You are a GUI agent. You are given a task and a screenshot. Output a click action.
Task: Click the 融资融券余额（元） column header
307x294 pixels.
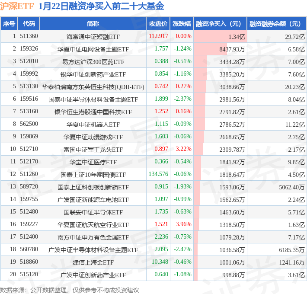(277, 24)
